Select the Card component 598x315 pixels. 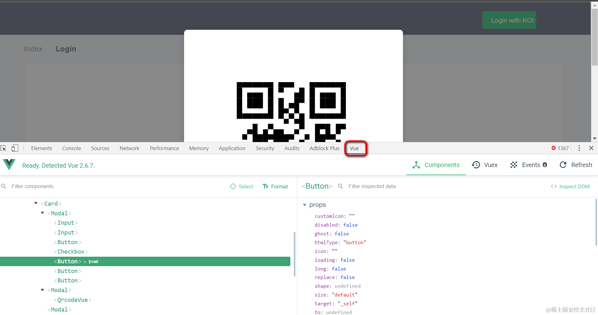pos(51,204)
